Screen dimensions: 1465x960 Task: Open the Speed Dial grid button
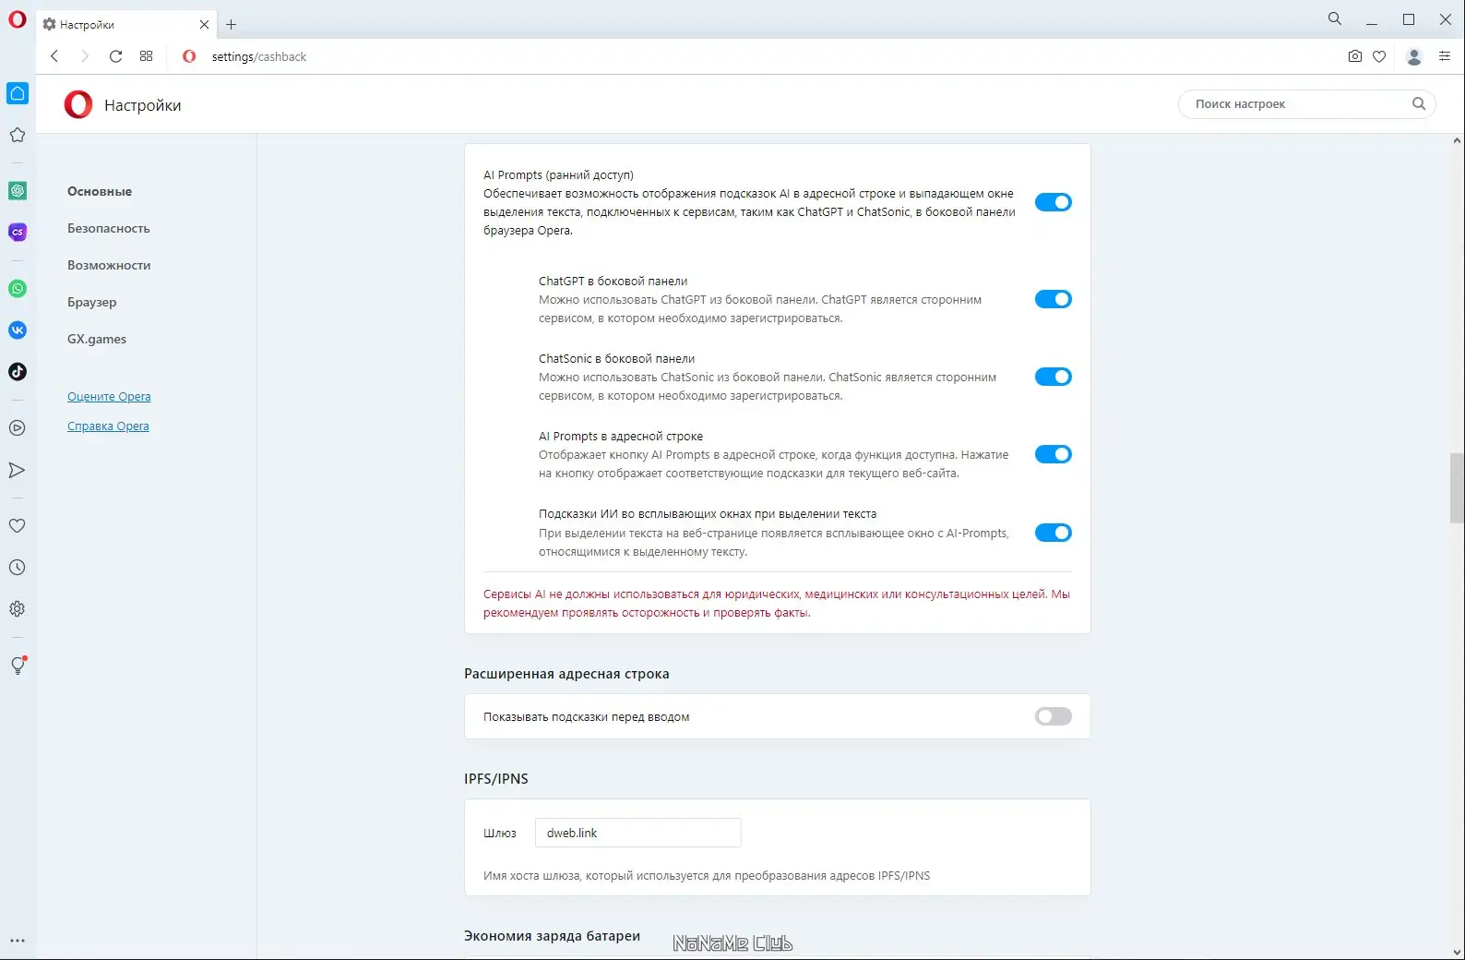click(x=146, y=56)
